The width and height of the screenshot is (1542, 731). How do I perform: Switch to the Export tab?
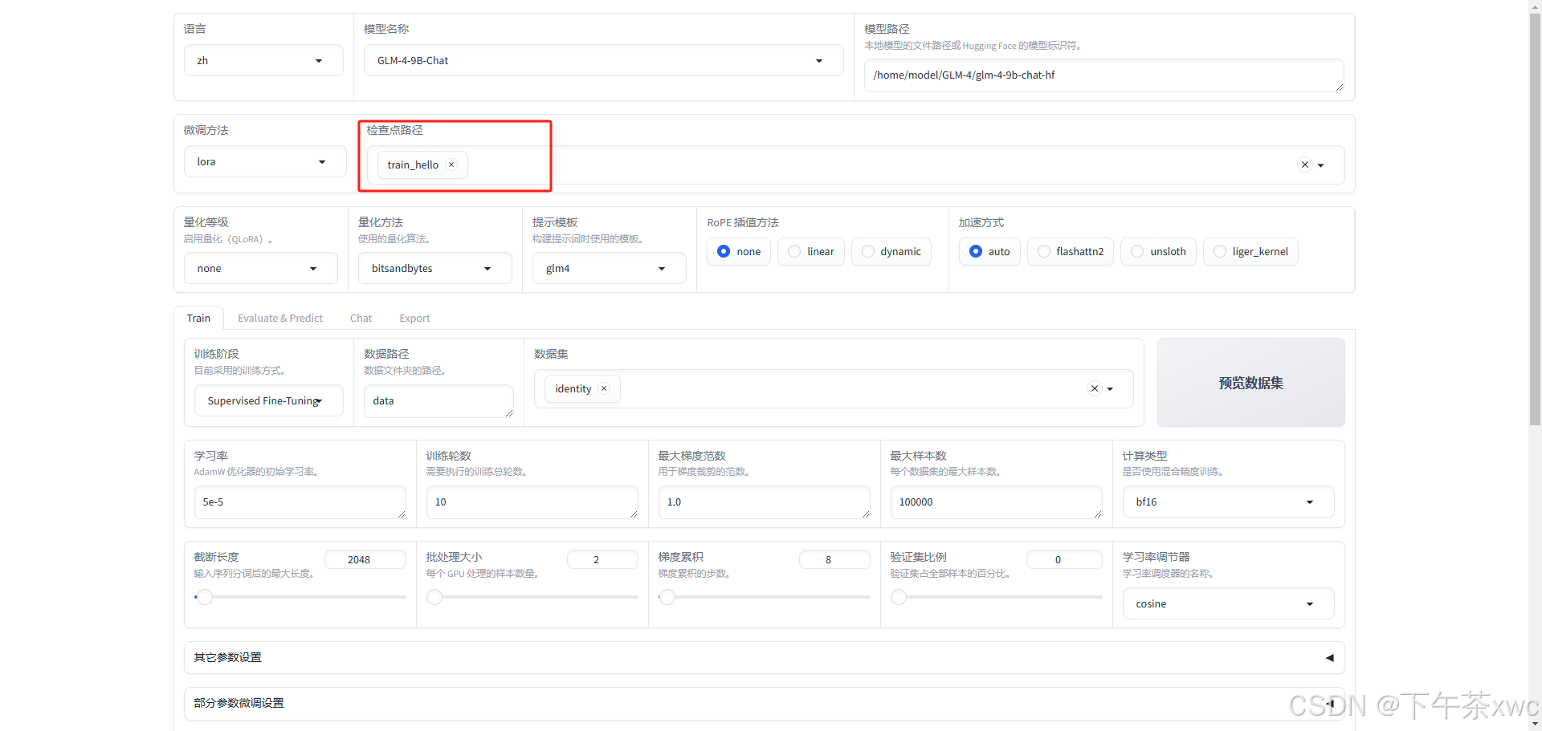coord(414,318)
